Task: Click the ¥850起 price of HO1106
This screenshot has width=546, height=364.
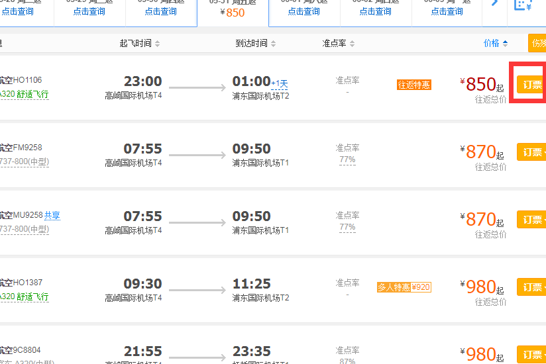Action: [482, 85]
